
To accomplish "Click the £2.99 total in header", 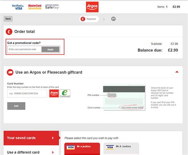I will point(176,7).
